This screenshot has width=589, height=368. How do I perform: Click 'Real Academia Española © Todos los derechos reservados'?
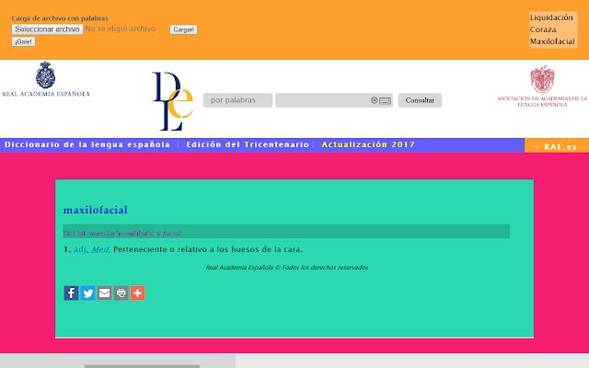(287, 268)
